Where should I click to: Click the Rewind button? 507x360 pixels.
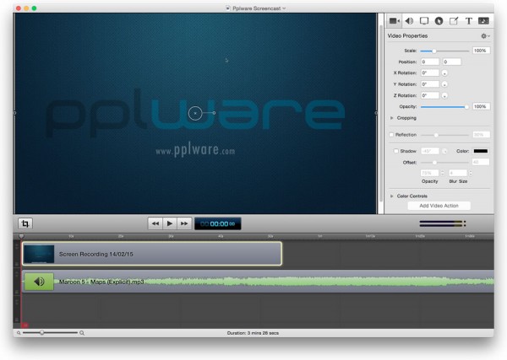tap(155, 223)
